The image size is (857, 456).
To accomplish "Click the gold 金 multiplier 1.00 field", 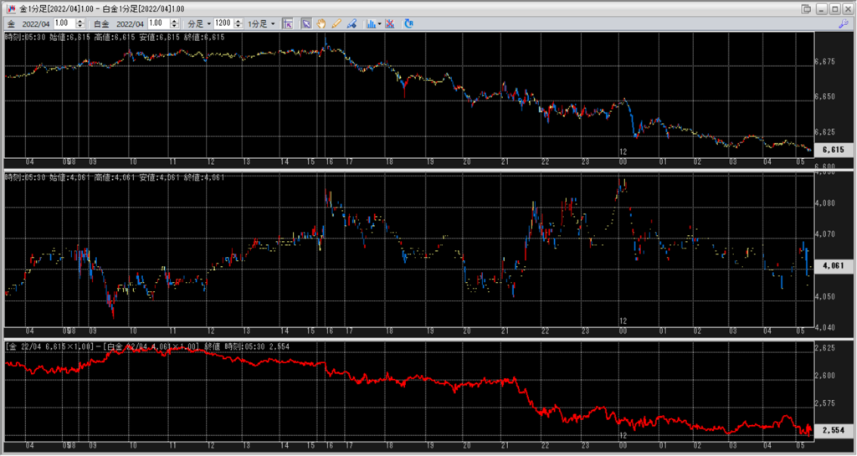I will pos(64,23).
